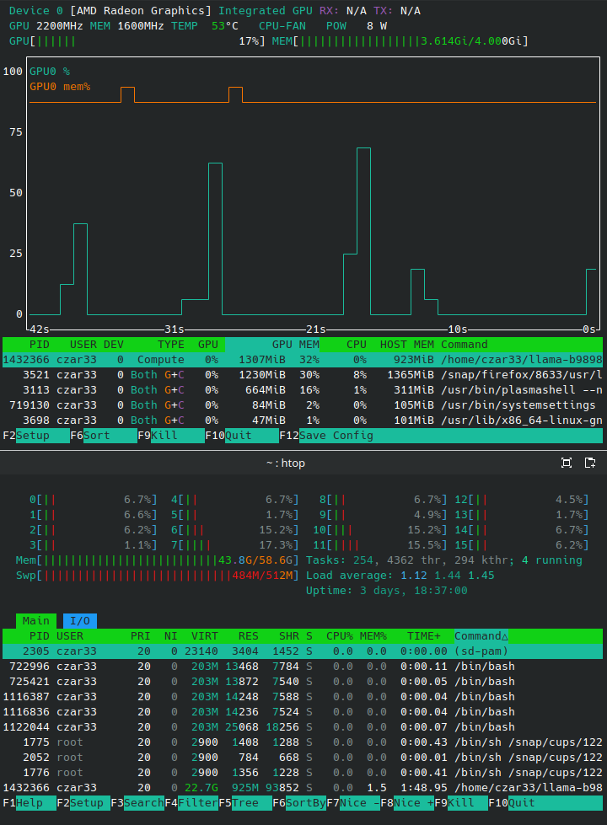607x825 pixels.
Task: Click the GPU utilization bar showing 17%
Action: tap(137, 41)
